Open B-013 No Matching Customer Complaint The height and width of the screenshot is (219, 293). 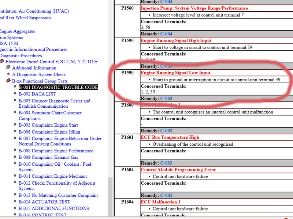point(58,195)
